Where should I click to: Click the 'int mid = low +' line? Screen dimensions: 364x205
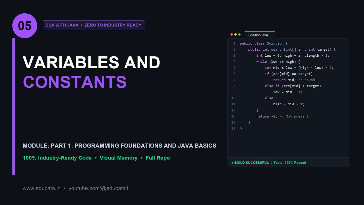pos(299,68)
